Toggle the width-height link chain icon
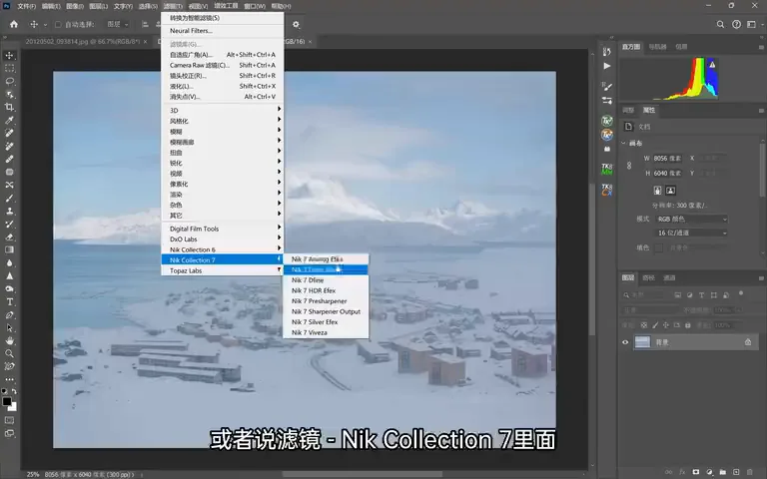Screen dimensions: 767x479 tap(629, 166)
